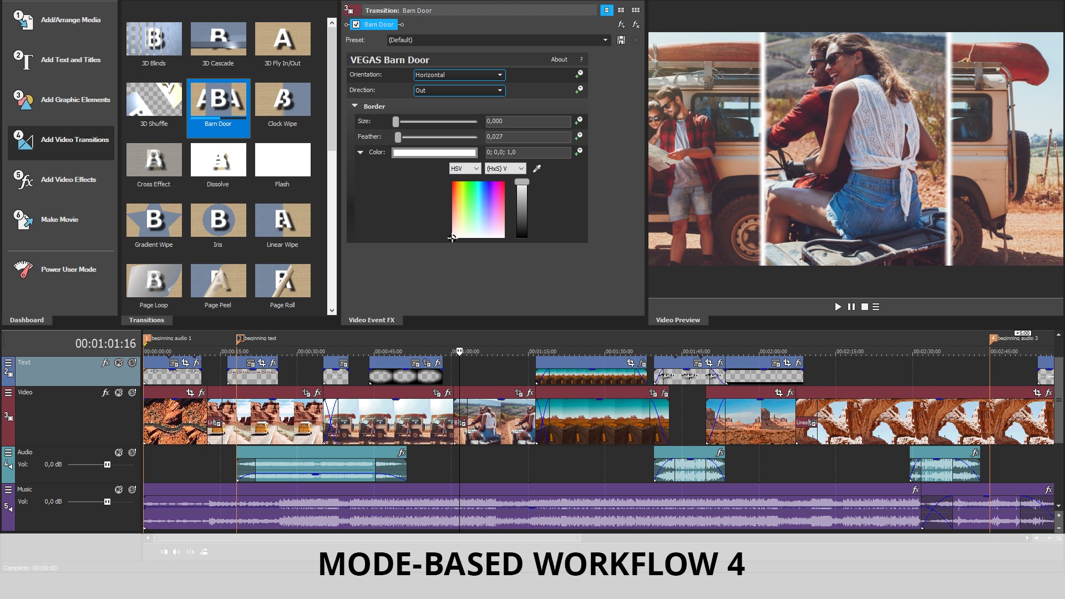Pick a color in the HSV gradient swatch
Screen dimensions: 1065x599
[x=478, y=210]
